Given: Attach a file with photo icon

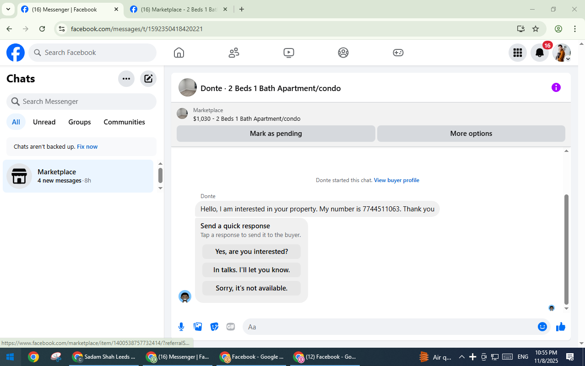Looking at the screenshot, I should (x=198, y=327).
